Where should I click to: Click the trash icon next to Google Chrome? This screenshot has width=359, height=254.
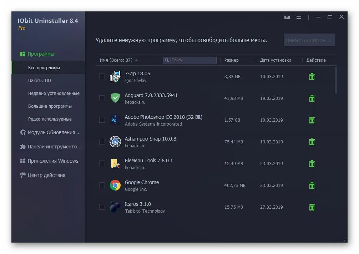pyautogui.click(x=312, y=185)
